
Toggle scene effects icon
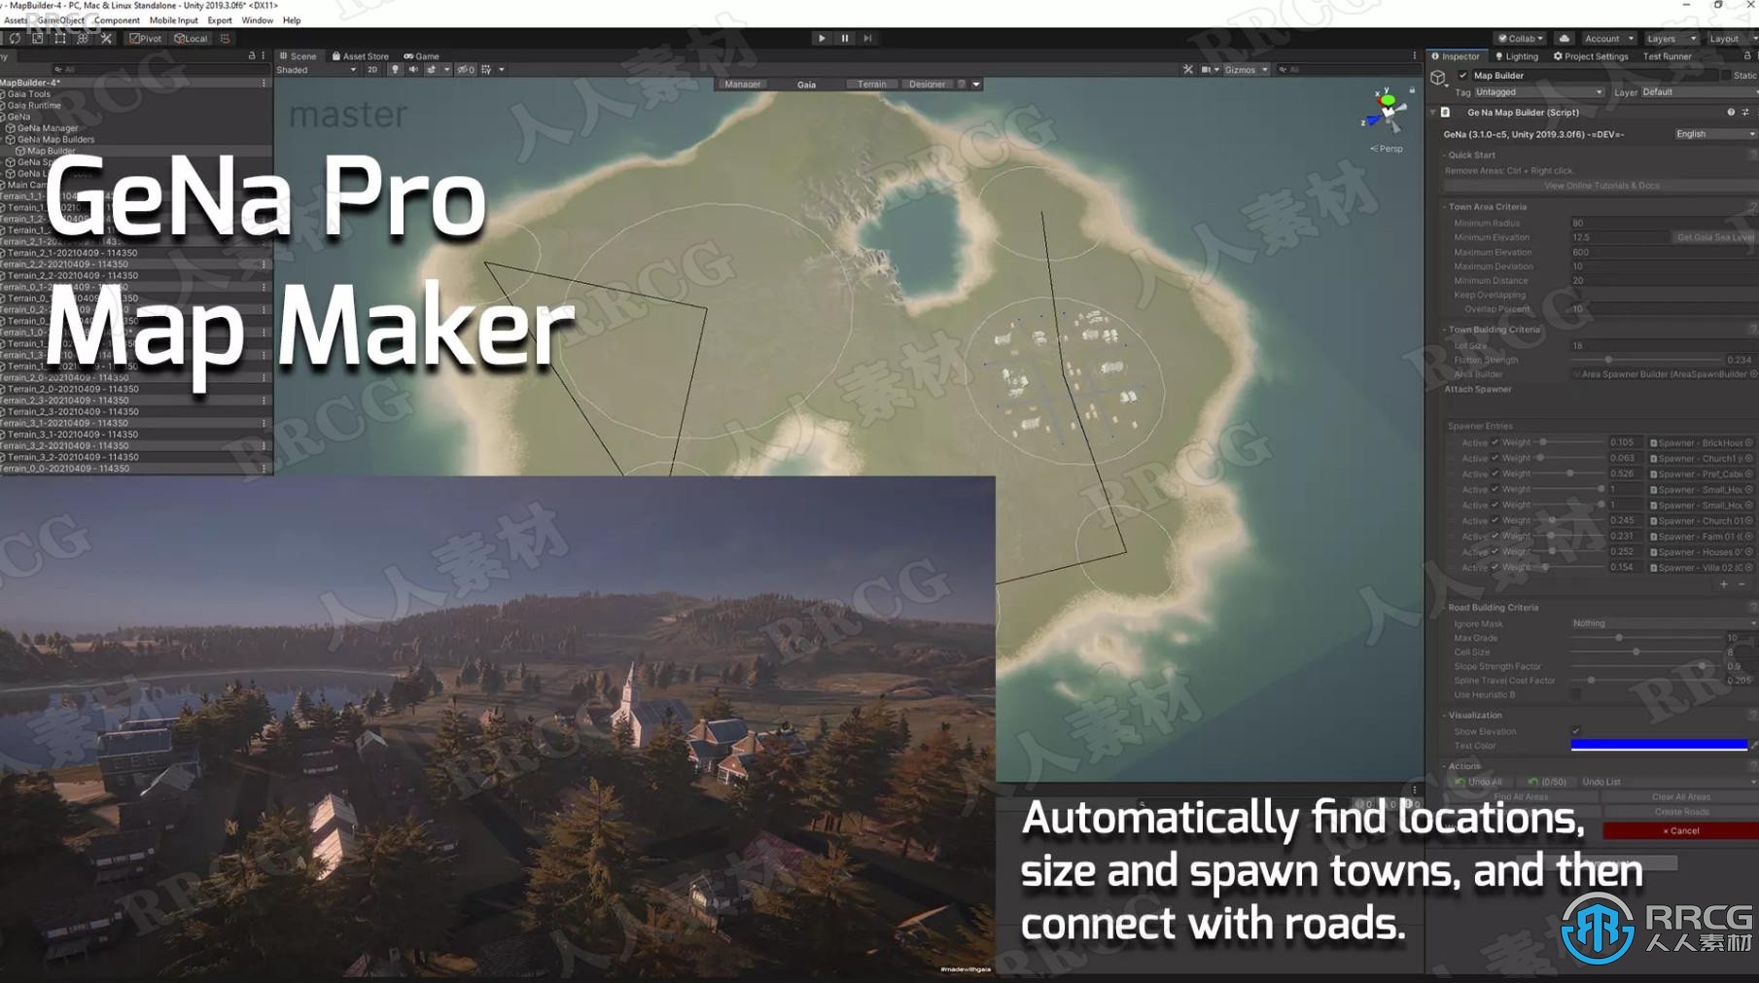pyautogui.click(x=432, y=70)
